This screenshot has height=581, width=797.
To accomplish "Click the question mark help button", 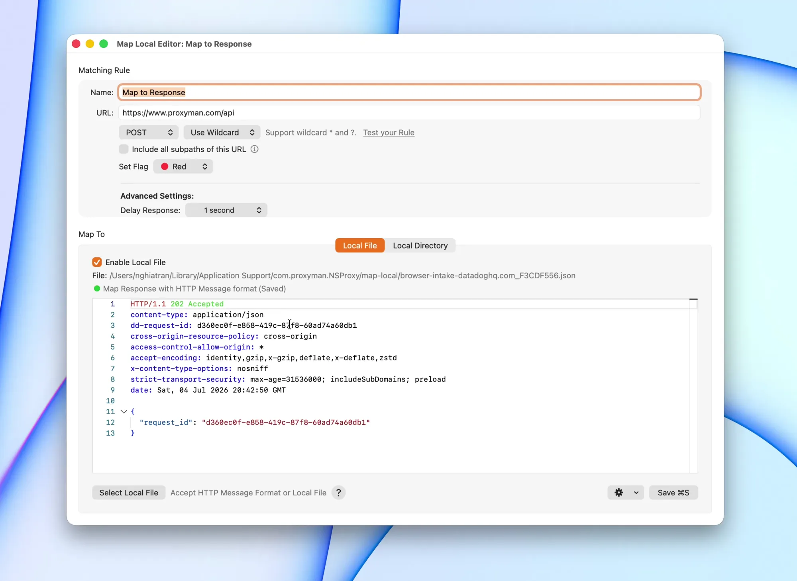I will (x=338, y=493).
